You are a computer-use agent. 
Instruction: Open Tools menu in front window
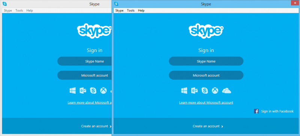130,10
